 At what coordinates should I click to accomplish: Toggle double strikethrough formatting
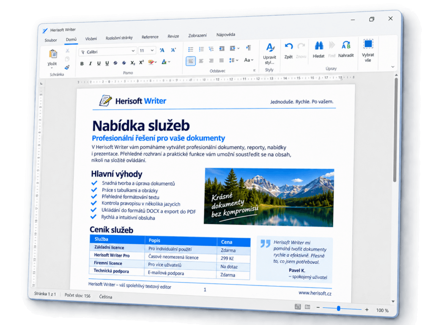tap(124, 63)
